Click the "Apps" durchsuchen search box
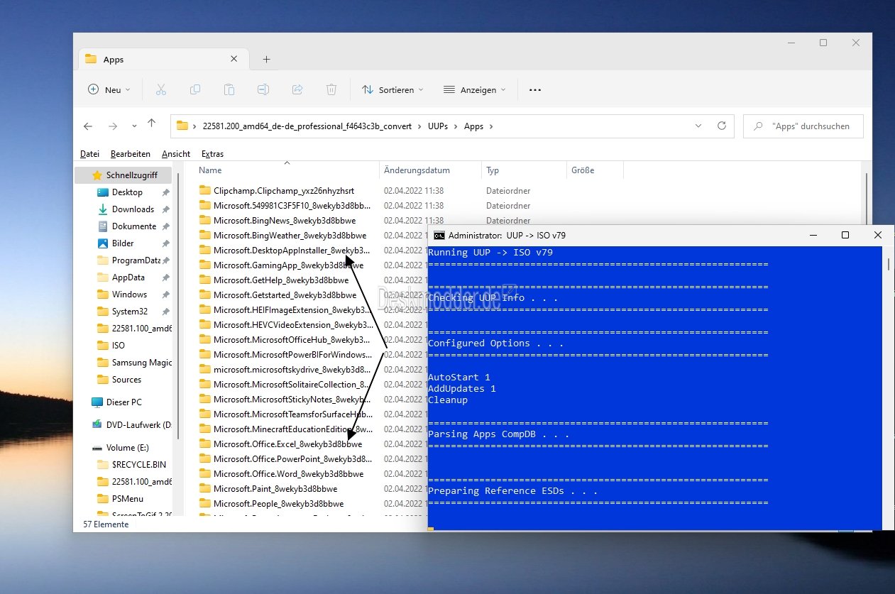This screenshot has width=895, height=594. (x=803, y=126)
